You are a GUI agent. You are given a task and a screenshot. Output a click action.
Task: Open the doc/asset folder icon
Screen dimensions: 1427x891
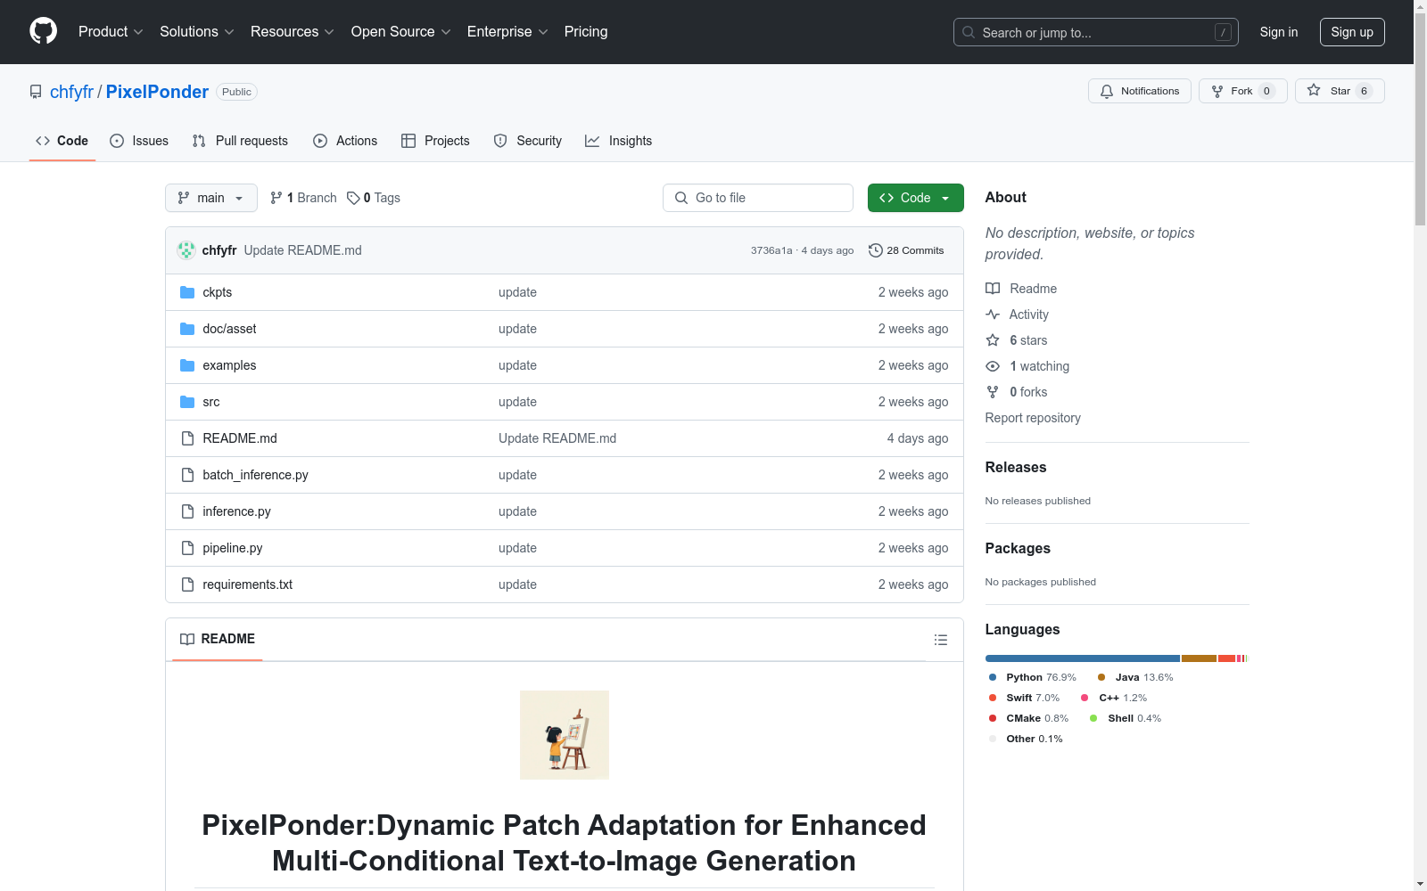[187, 329]
